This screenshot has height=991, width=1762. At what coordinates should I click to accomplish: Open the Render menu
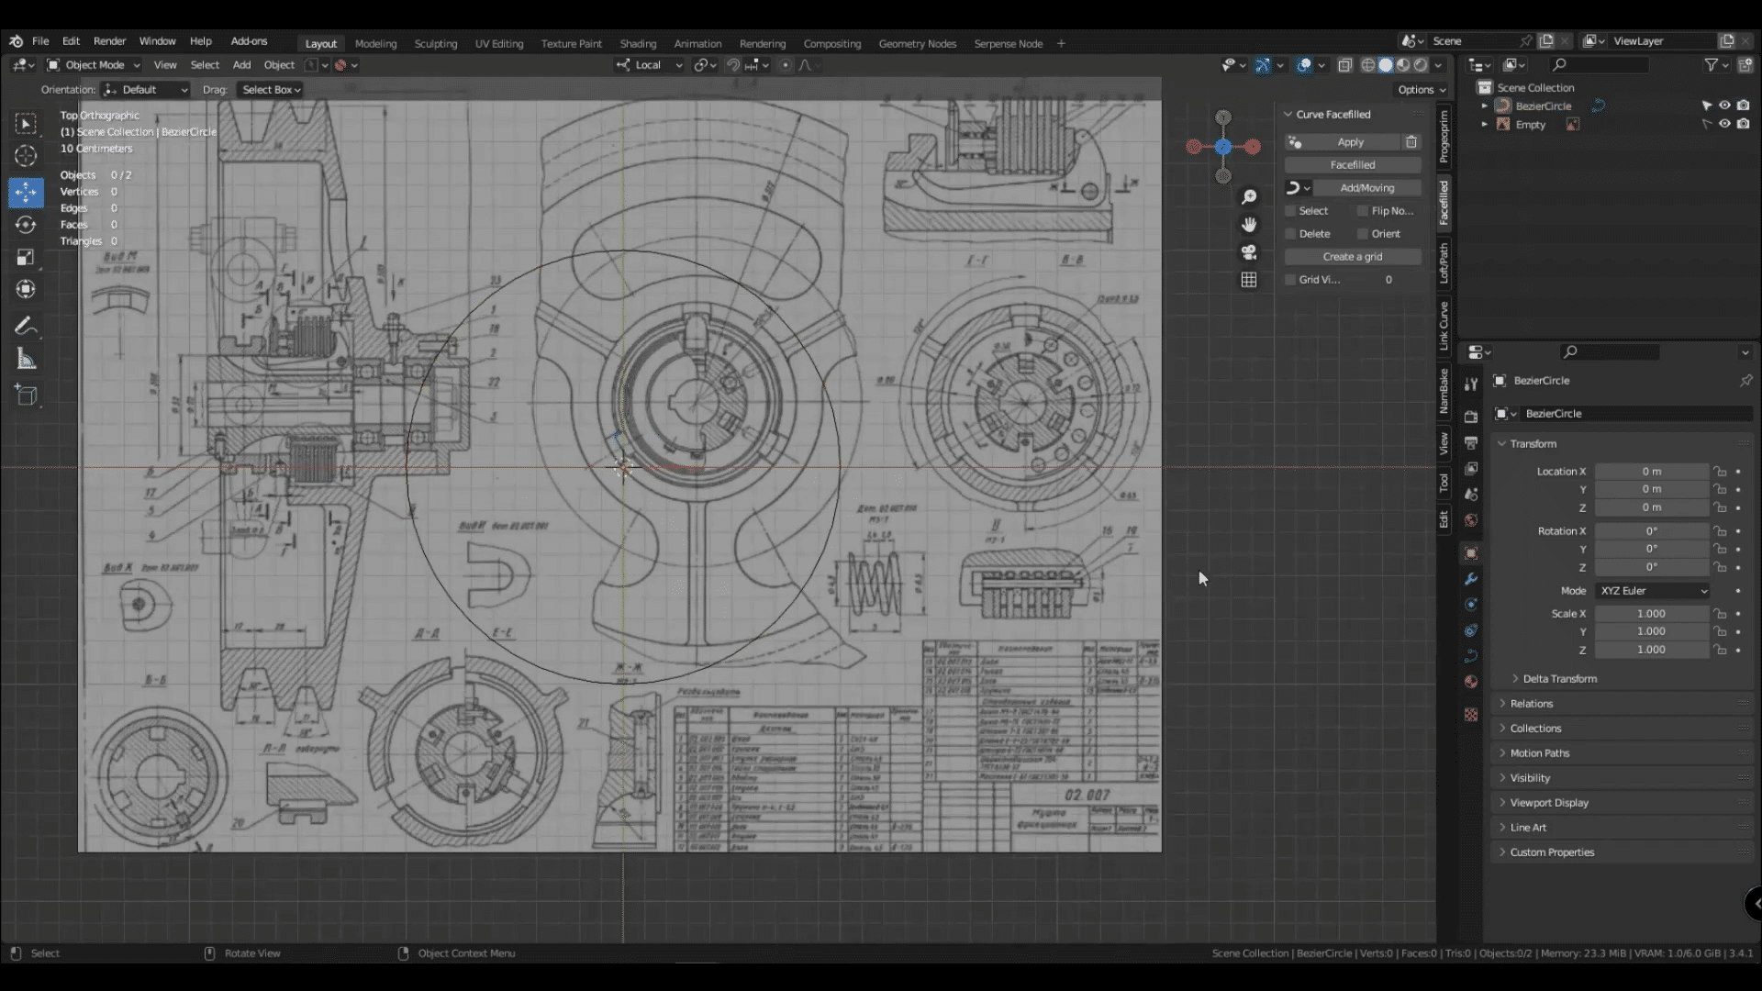tap(109, 41)
